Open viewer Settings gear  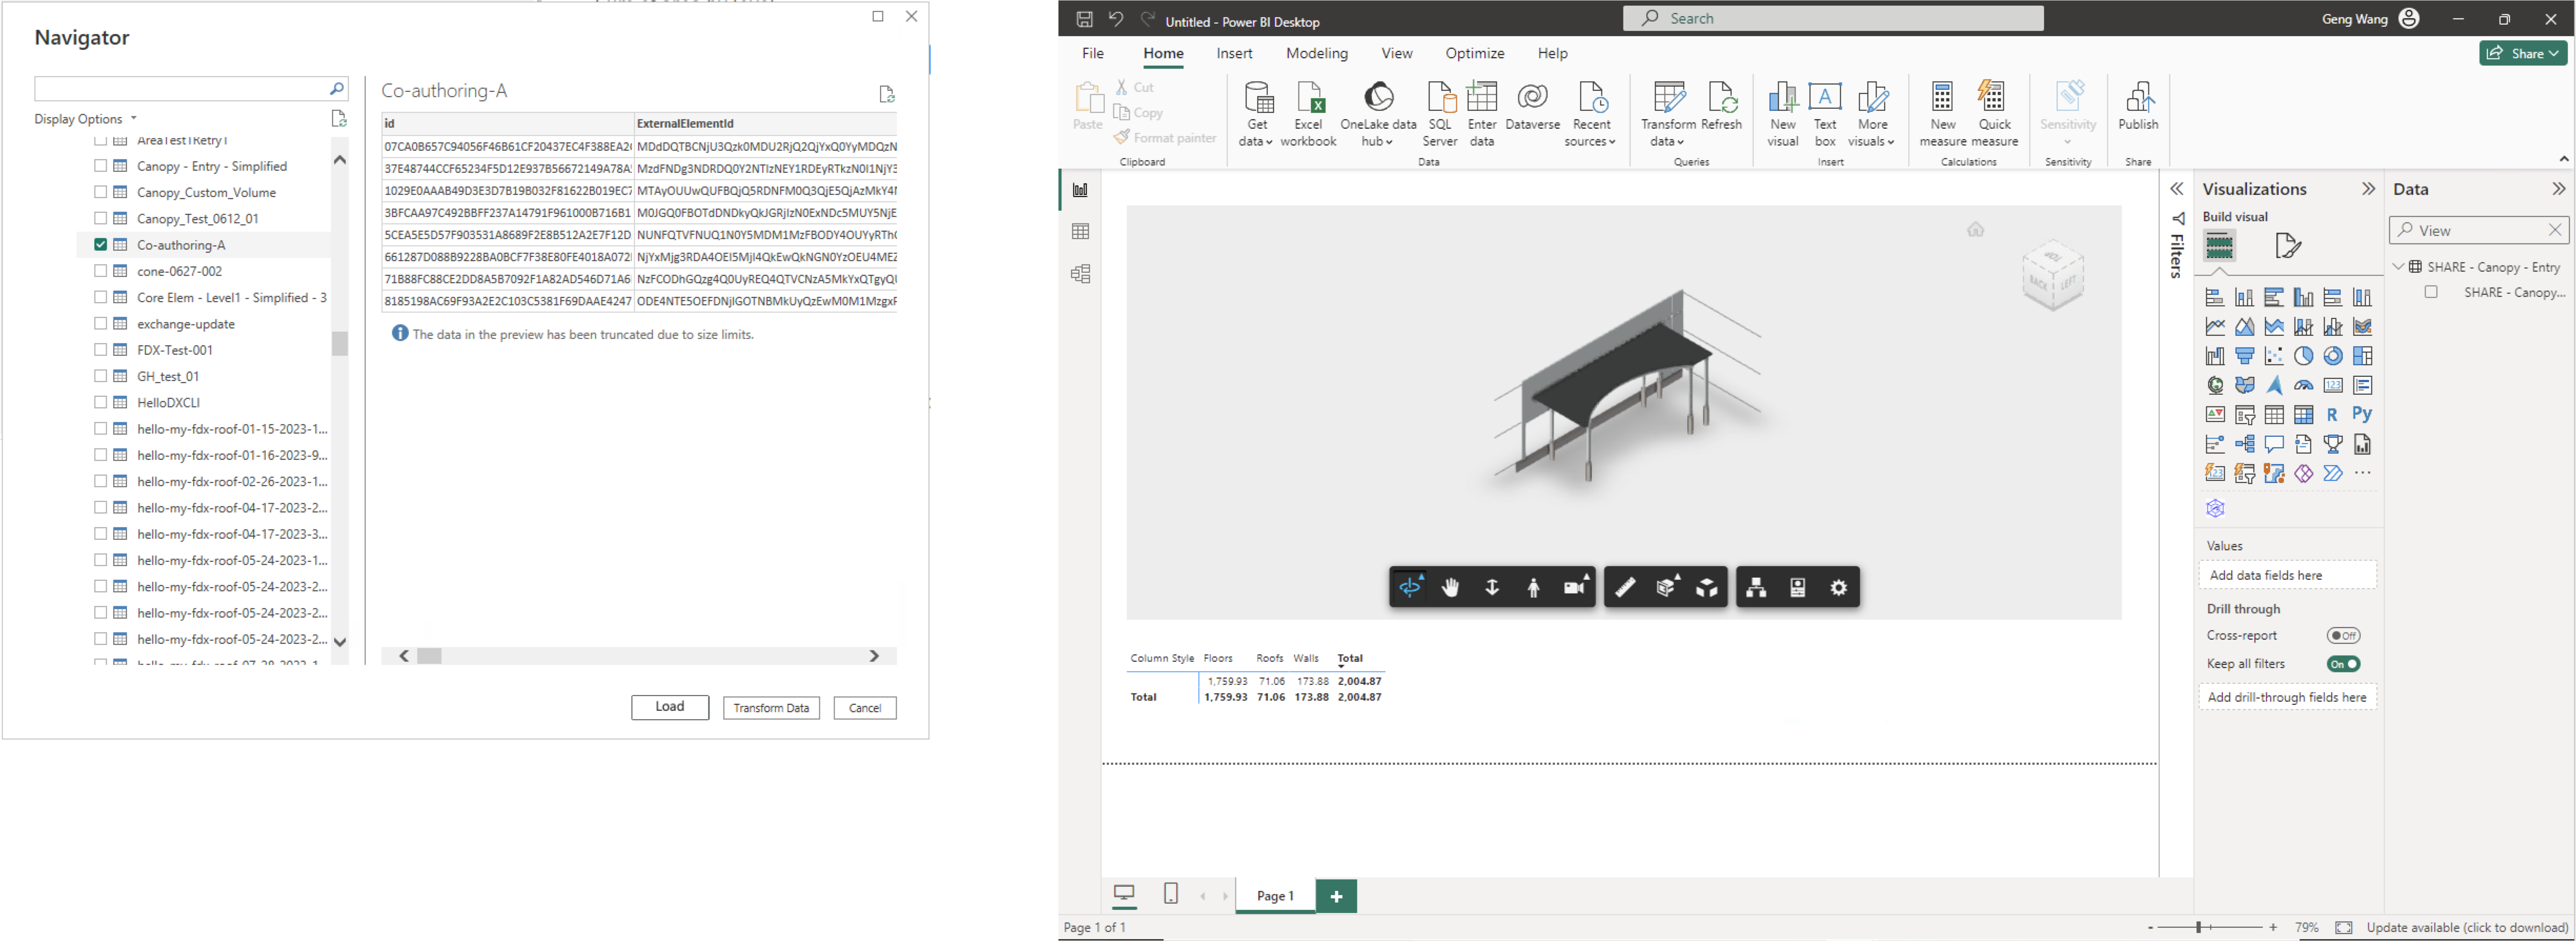tap(1838, 587)
